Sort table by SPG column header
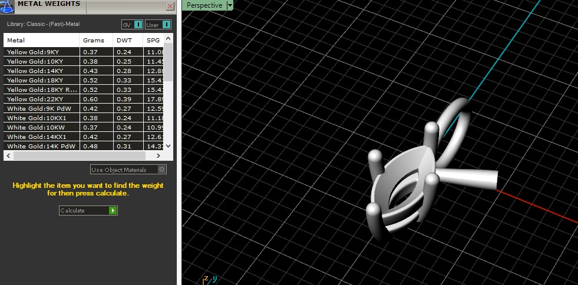The image size is (578, 285). pos(153,40)
